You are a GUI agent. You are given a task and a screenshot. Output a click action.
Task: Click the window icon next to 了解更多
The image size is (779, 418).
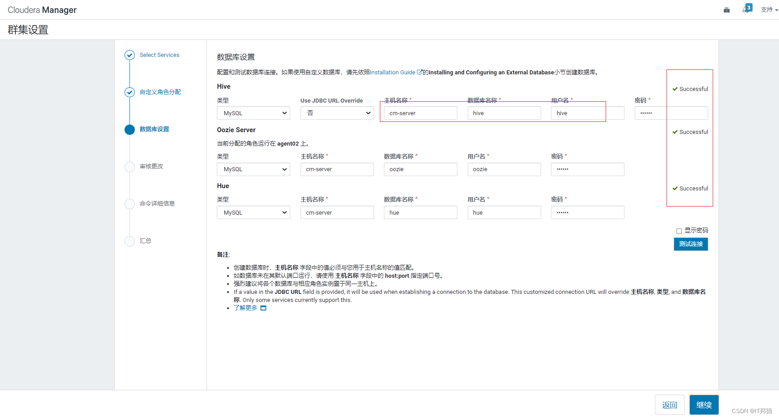click(x=263, y=308)
